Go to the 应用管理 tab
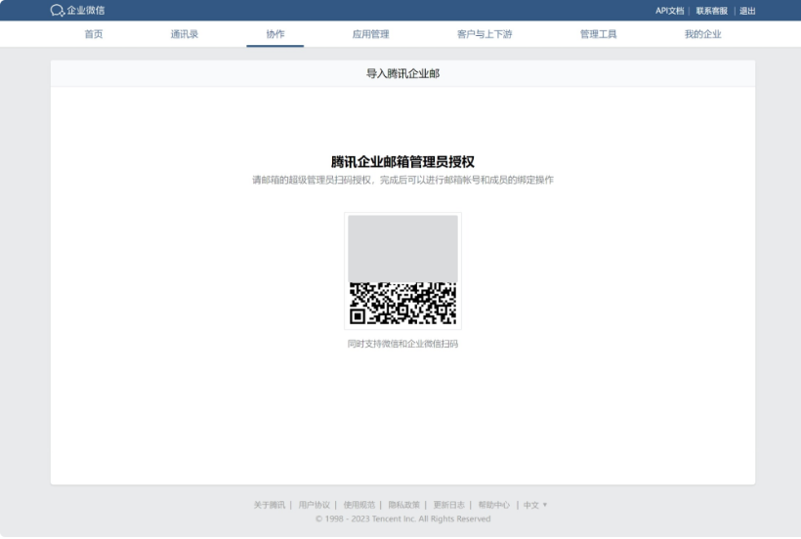The image size is (801, 539). [370, 34]
